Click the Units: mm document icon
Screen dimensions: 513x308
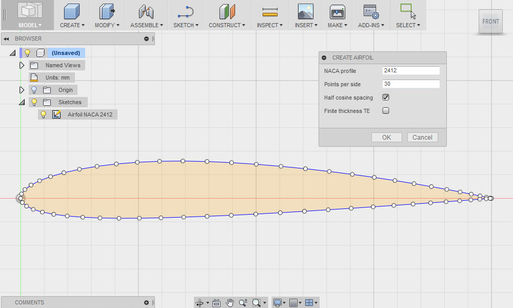(34, 78)
